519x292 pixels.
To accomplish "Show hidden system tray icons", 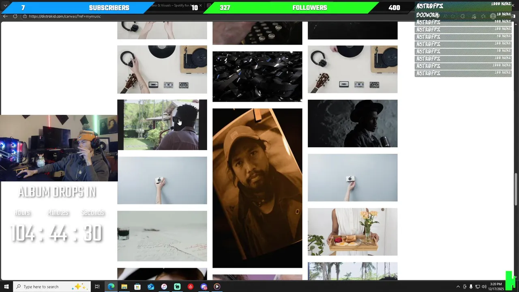I will (x=458, y=287).
